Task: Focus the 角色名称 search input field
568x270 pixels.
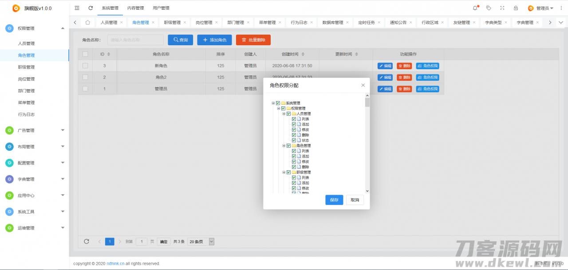Action: click(135, 40)
